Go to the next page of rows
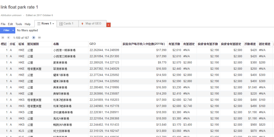274x137 pixels. 34,38
